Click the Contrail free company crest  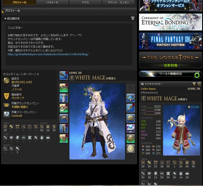[x=7, y=114]
